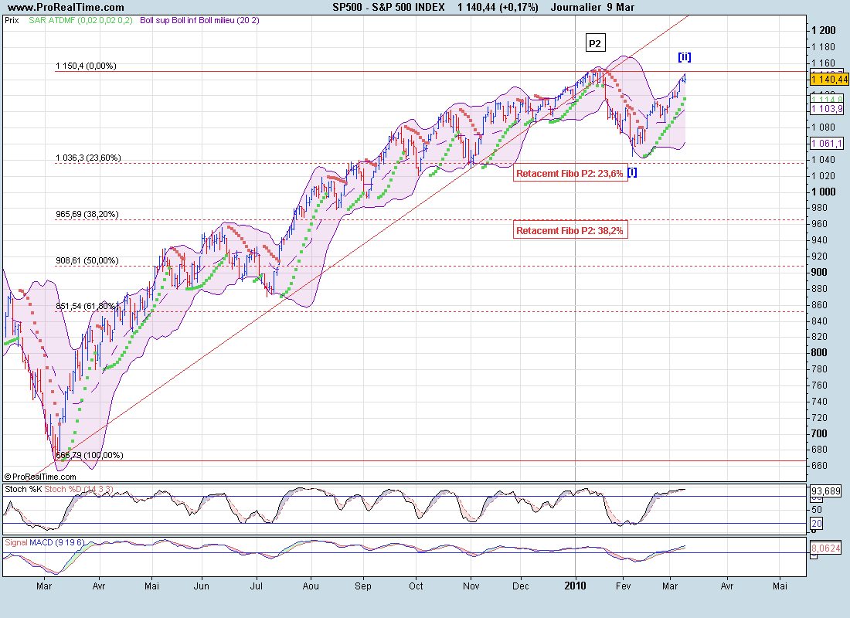Image resolution: width=850 pixels, height=618 pixels.
Task: Click the 8,0624 MACD value tag
Action: [x=825, y=548]
